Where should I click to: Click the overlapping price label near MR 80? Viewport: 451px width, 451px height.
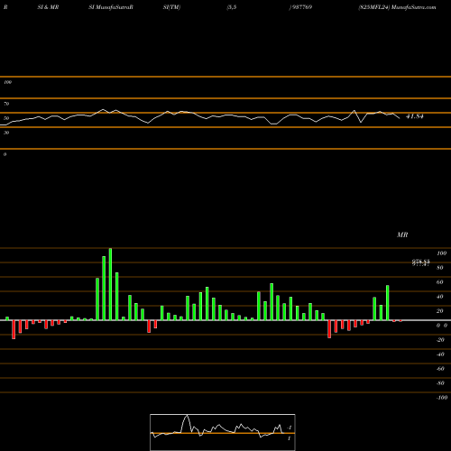click(420, 262)
